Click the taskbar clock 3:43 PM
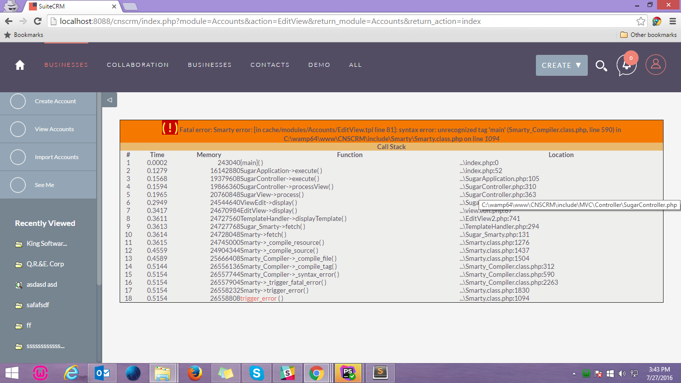This screenshot has height=383, width=681. coord(659,370)
